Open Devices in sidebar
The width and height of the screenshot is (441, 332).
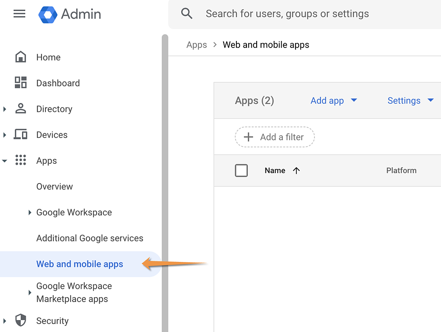coord(52,135)
